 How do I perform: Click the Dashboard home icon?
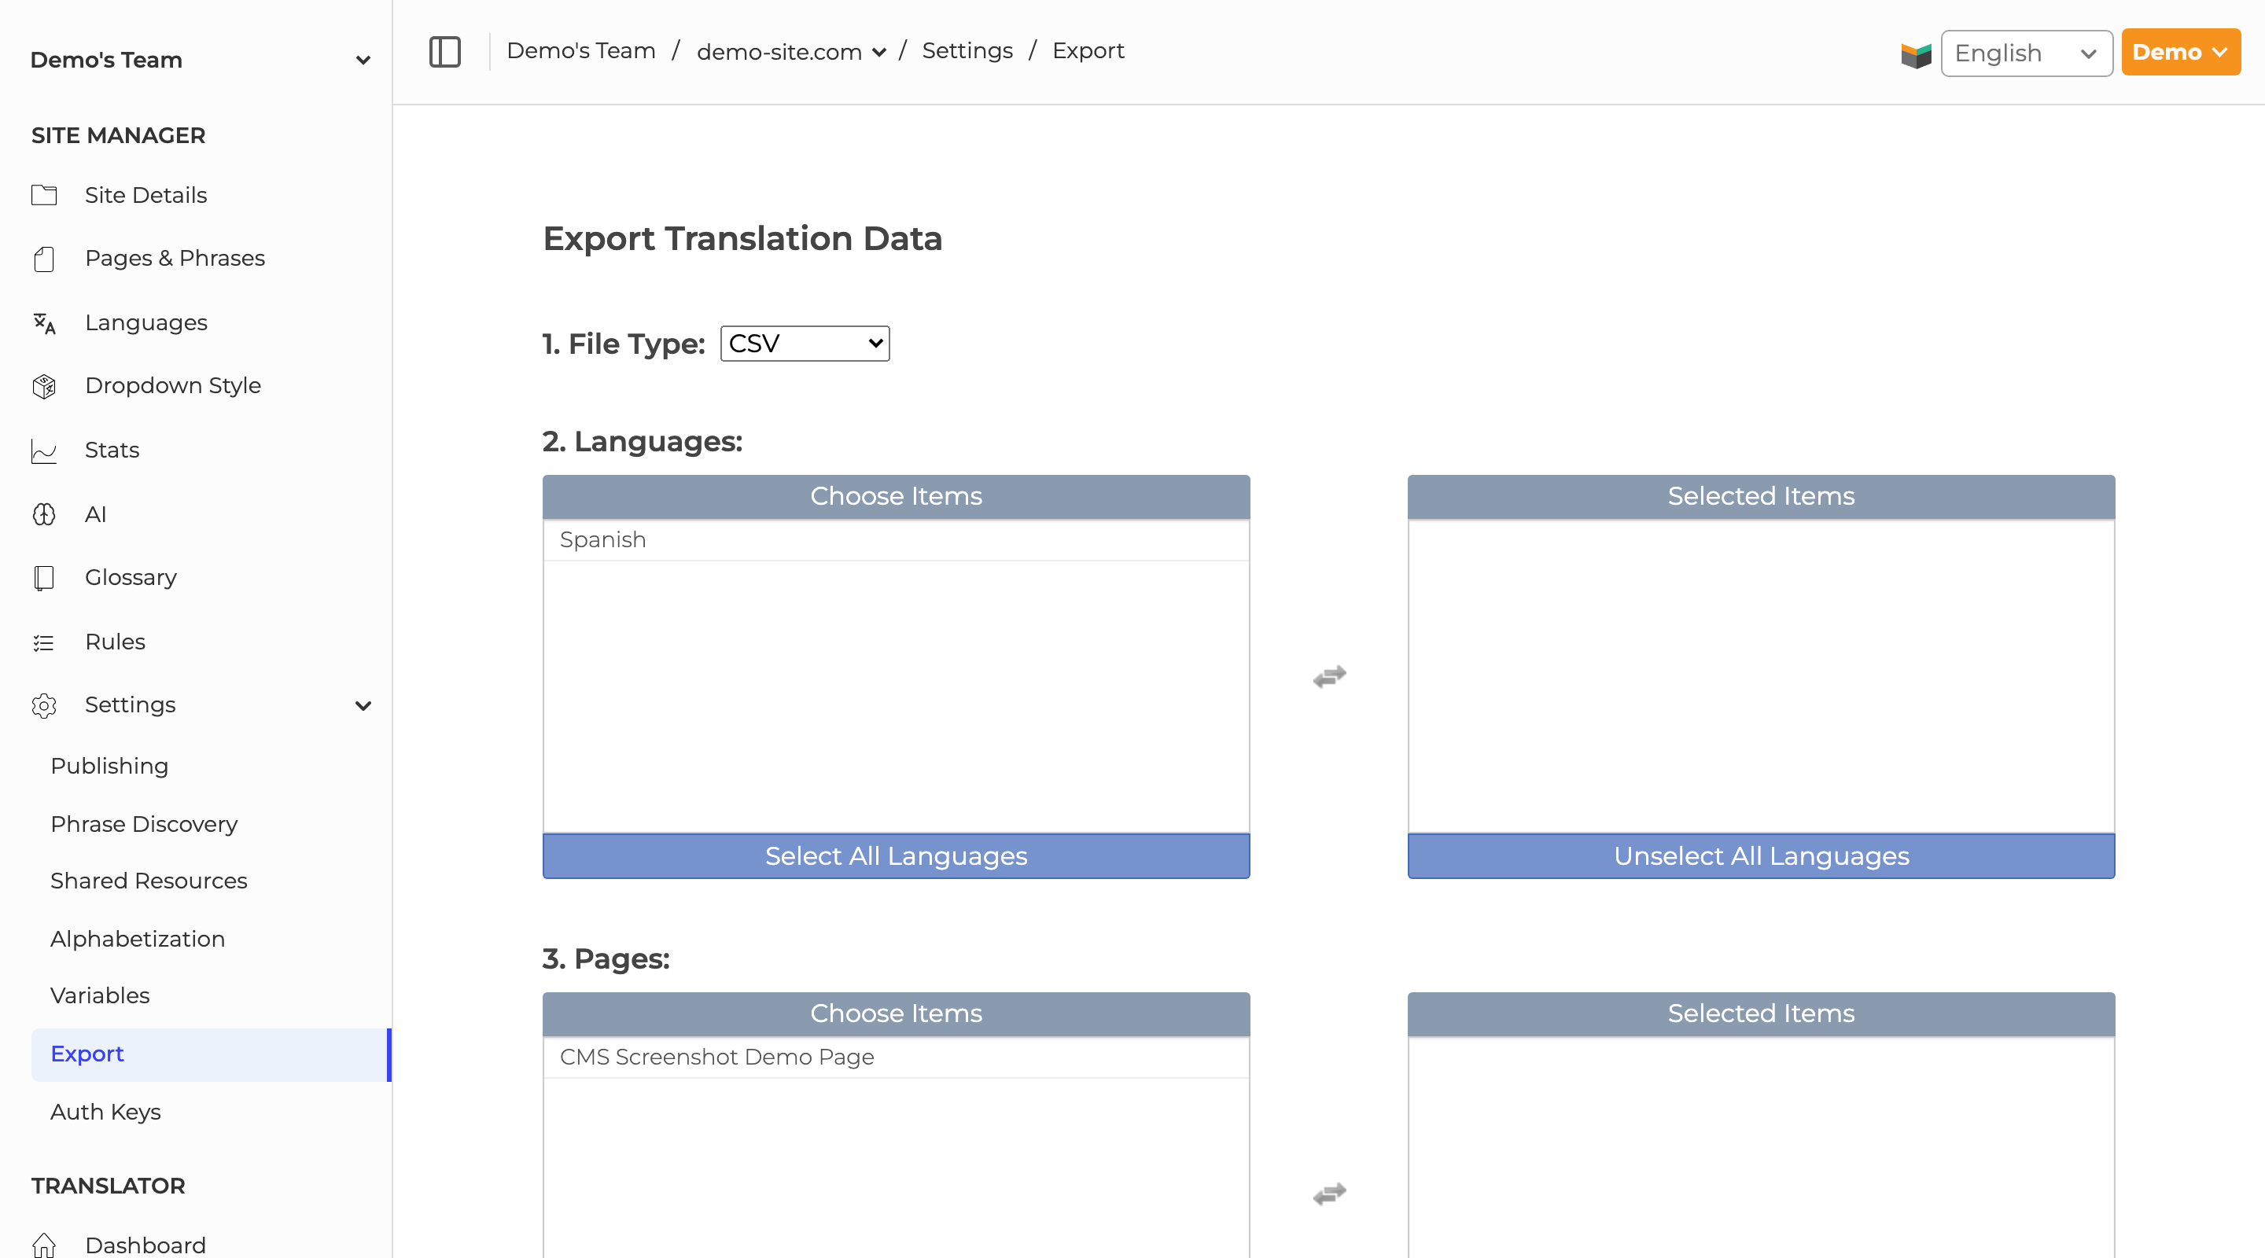44,1245
